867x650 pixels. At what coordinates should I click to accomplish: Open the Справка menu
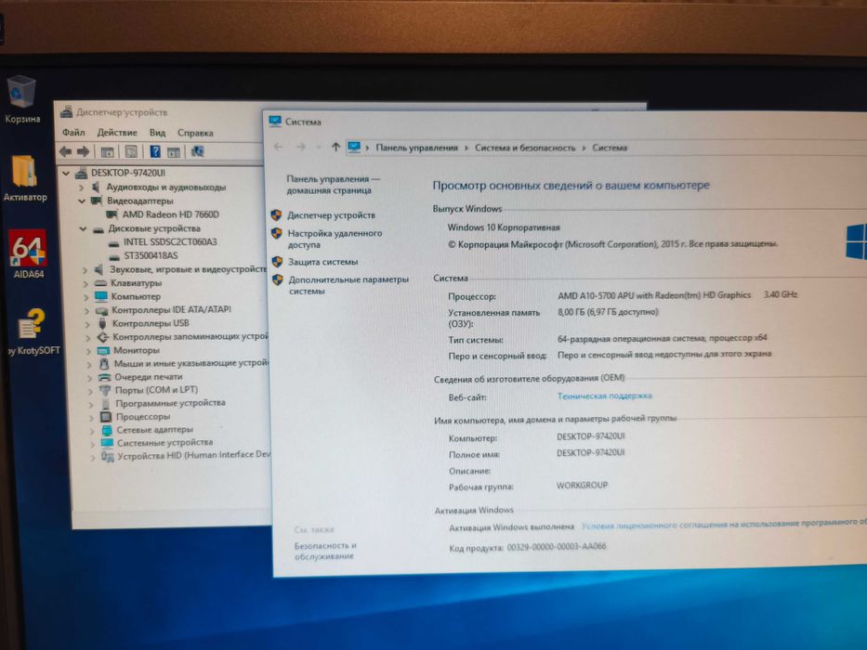click(195, 133)
